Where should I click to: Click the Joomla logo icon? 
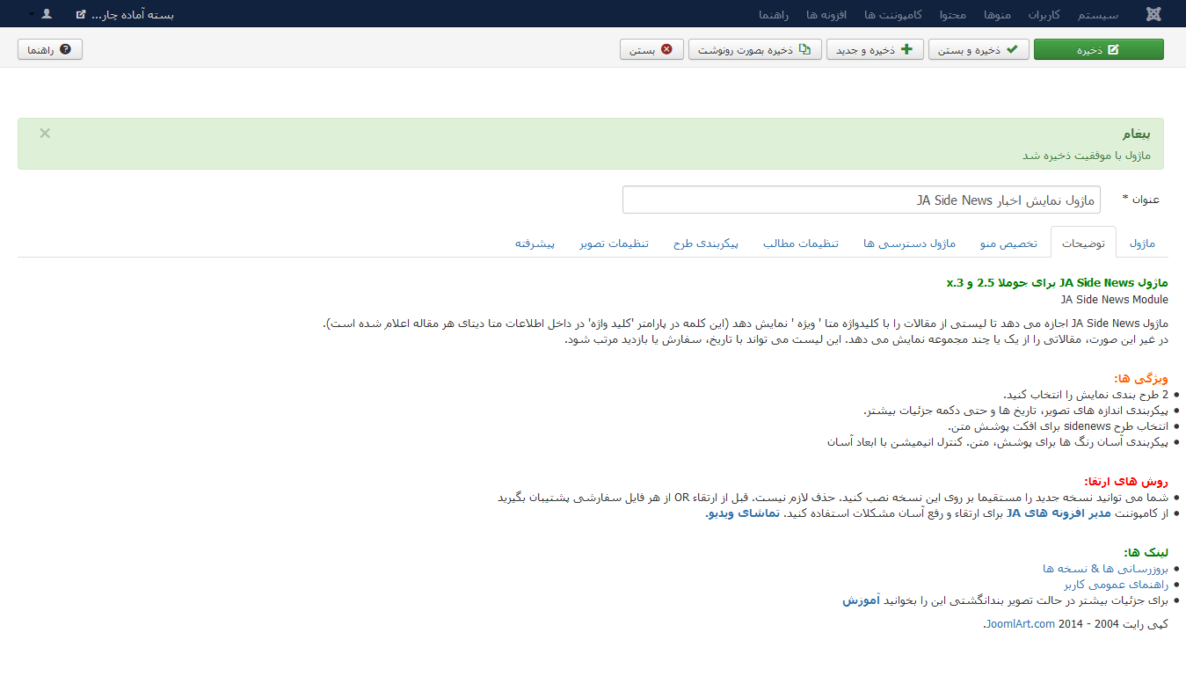coord(1153,14)
